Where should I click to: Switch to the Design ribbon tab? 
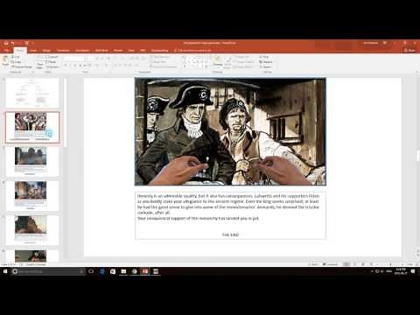[46, 50]
